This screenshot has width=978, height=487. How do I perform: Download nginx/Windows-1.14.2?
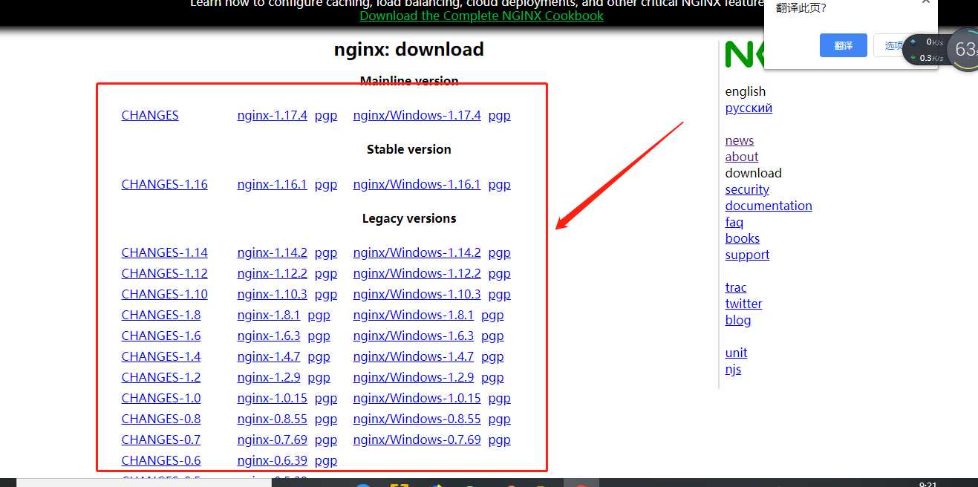pos(417,252)
